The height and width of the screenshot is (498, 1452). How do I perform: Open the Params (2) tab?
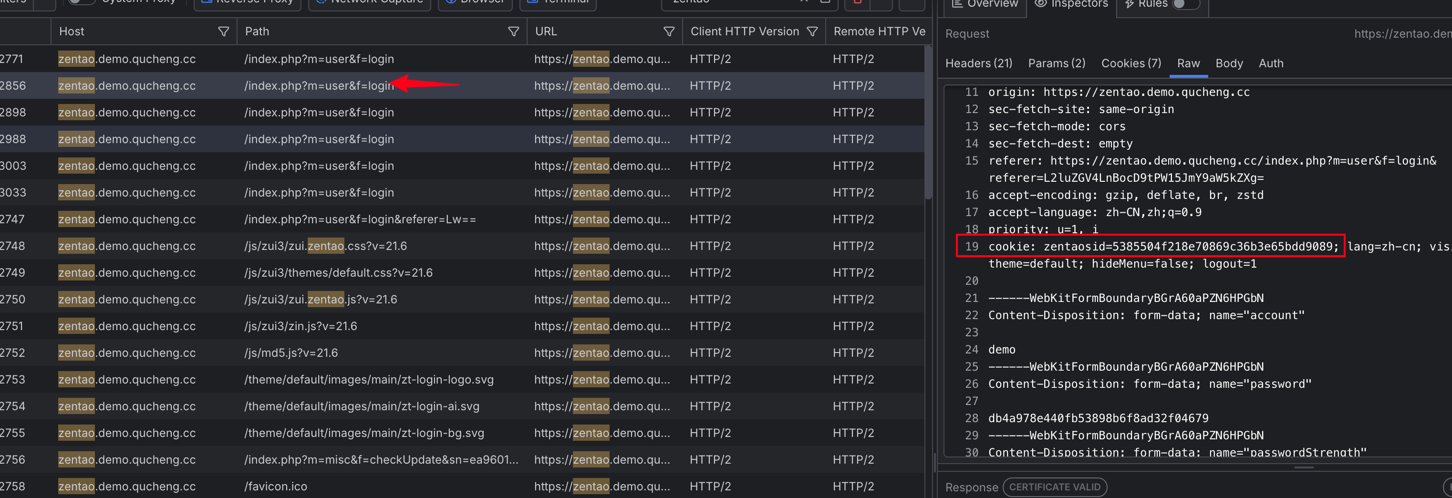[x=1056, y=63]
